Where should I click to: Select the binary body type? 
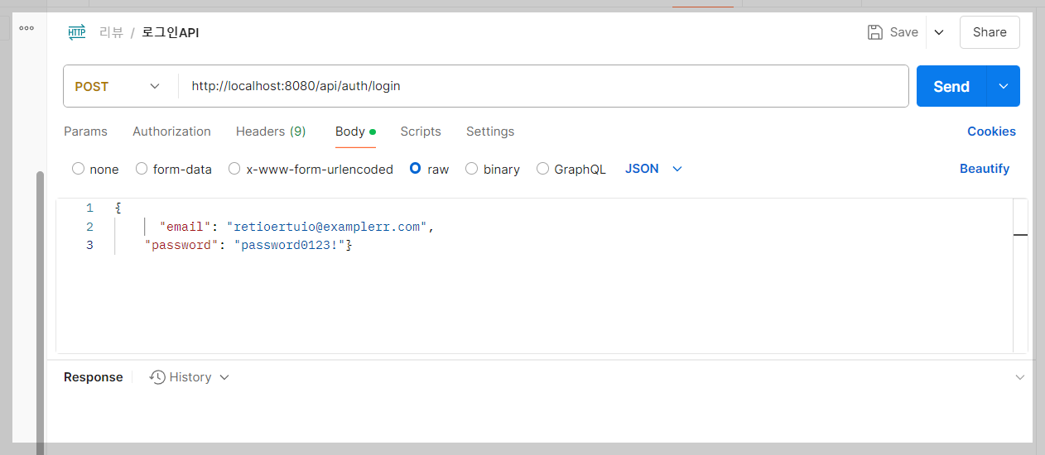pyautogui.click(x=471, y=169)
